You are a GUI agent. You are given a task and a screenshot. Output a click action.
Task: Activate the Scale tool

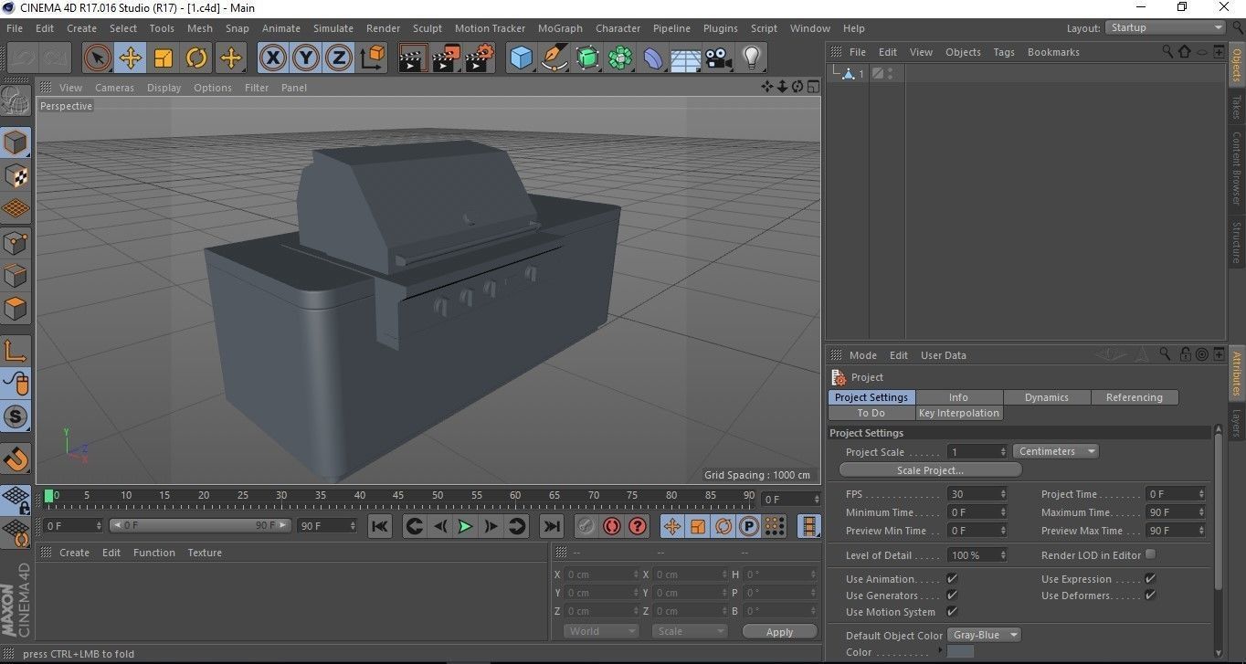pyautogui.click(x=164, y=58)
